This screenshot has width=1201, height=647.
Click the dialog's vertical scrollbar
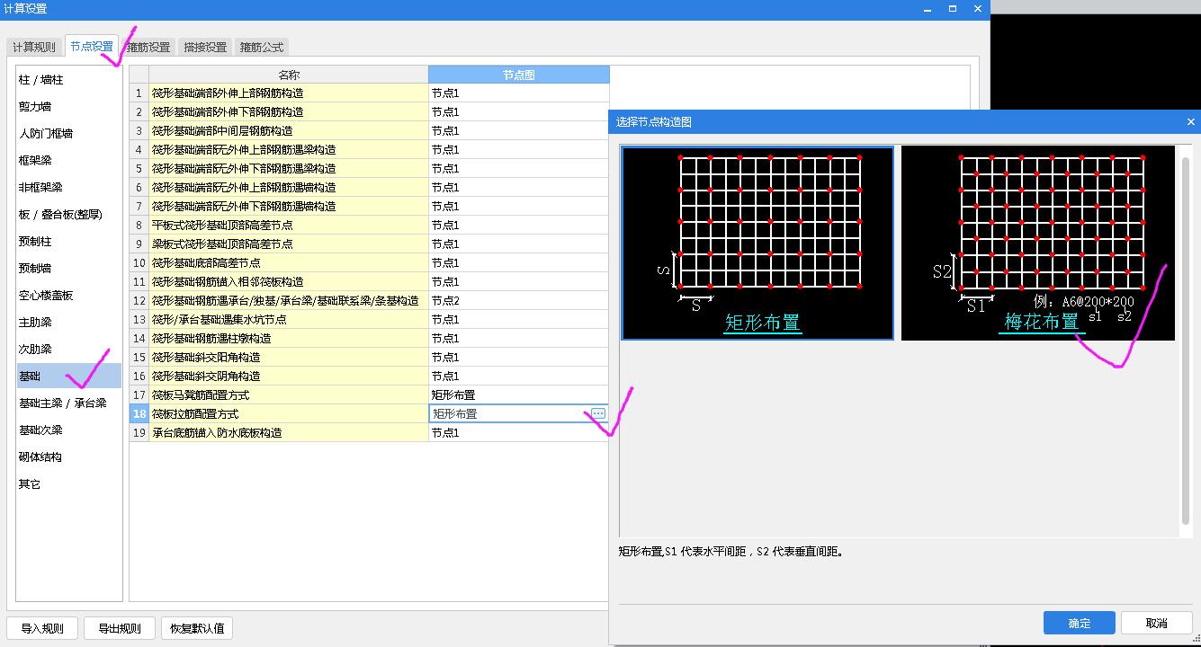click(x=1186, y=340)
